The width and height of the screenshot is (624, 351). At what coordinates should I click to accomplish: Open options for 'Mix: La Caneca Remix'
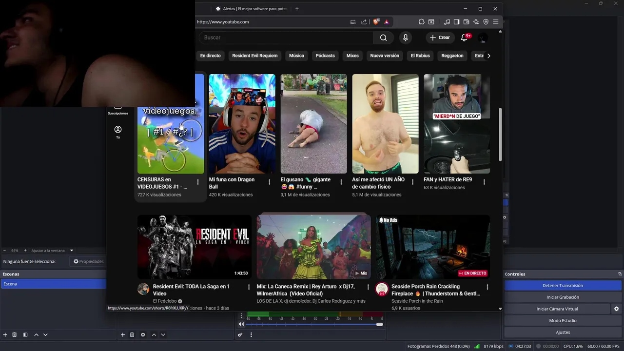click(368, 287)
